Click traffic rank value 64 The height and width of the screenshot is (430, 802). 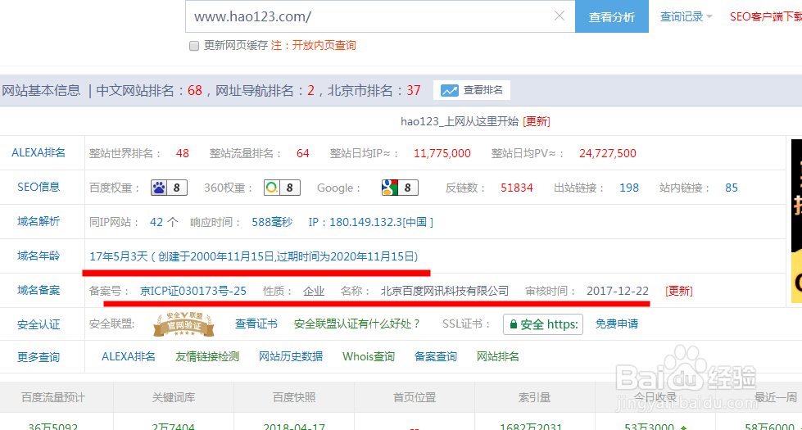coord(303,153)
